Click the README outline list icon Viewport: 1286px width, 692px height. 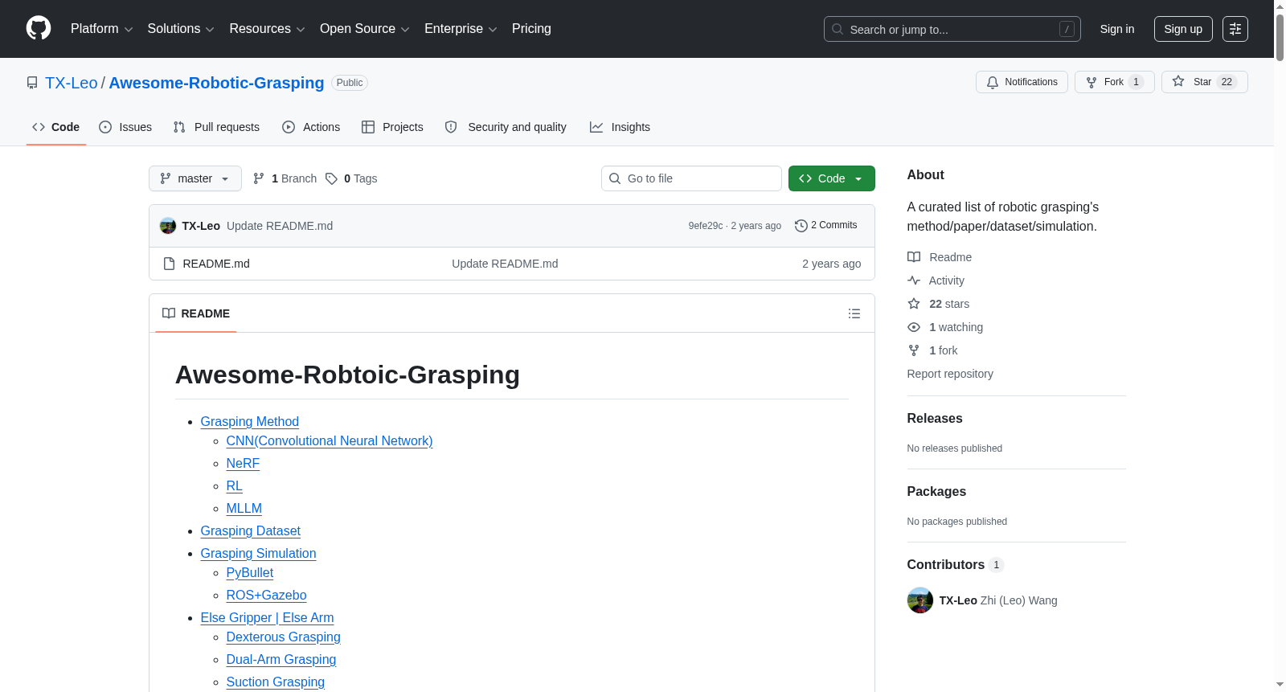tap(854, 313)
